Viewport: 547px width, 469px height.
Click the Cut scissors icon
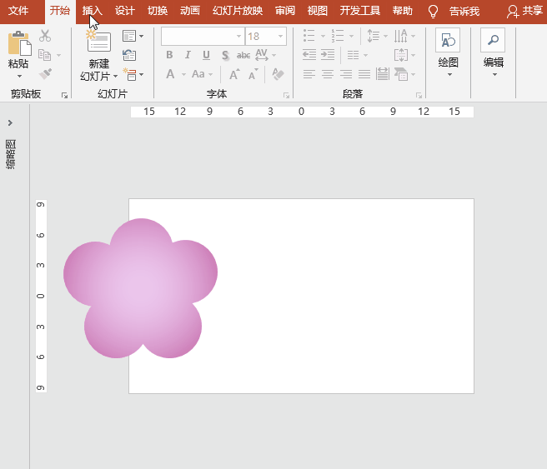tap(45, 36)
